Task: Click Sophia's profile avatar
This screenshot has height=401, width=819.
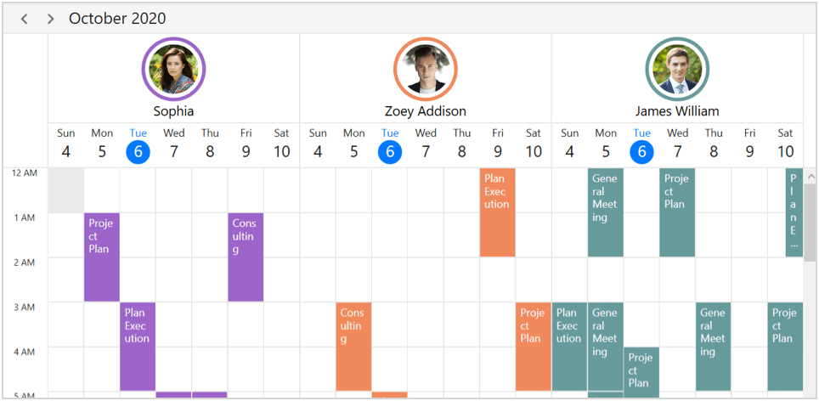Action: tap(173, 69)
